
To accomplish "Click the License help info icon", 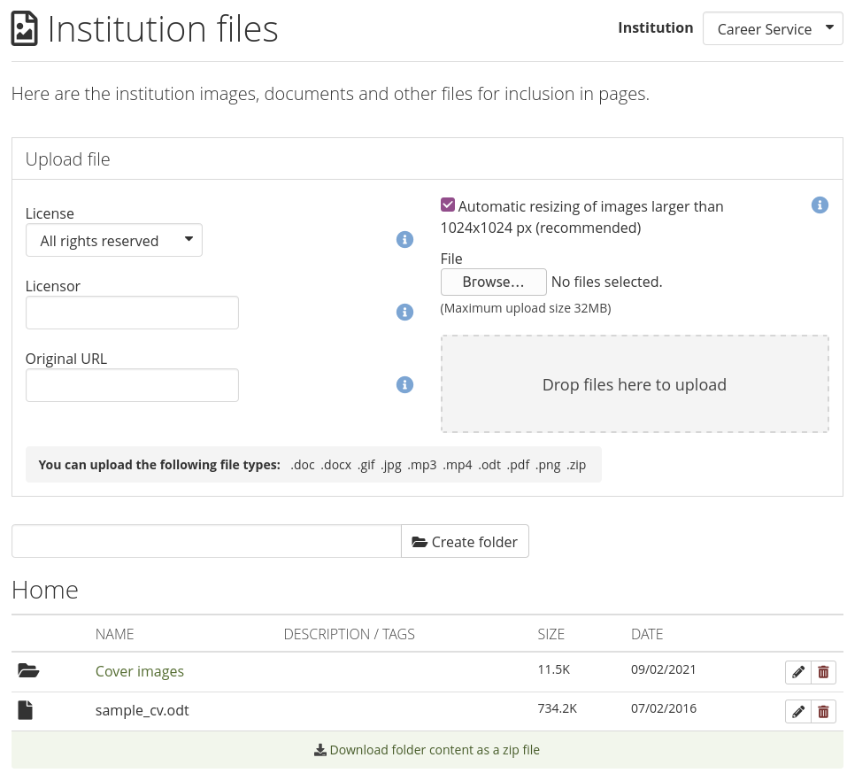I will click(x=404, y=240).
